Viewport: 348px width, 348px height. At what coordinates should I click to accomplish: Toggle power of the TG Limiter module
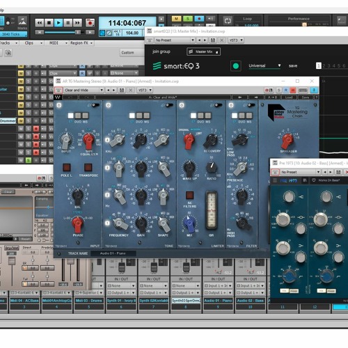point(182,105)
